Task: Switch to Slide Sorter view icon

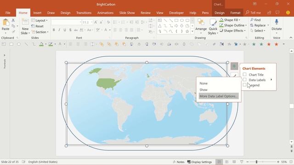Action: (x=226, y=162)
